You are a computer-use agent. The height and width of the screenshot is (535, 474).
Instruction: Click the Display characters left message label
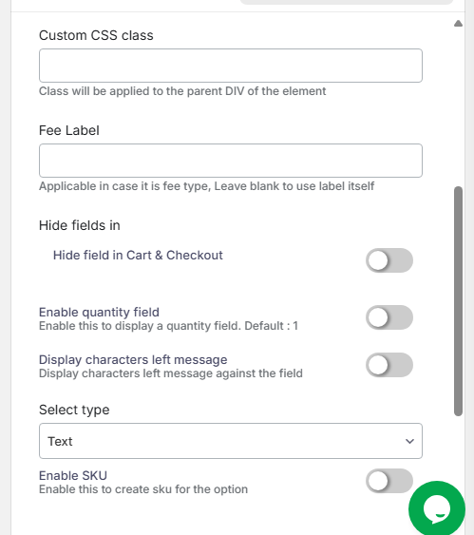point(133,359)
